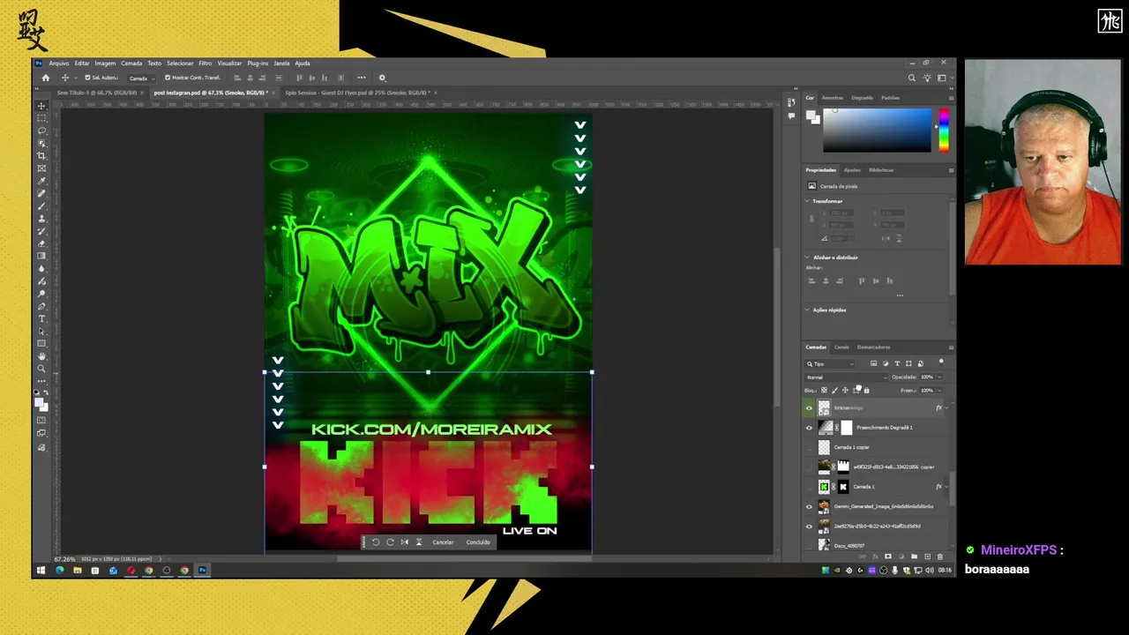This screenshot has width=1129, height=635.
Task: Click the create new layer icon
Action: [927, 557]
